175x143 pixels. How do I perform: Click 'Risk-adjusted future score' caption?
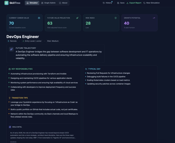tap(57, 27)
